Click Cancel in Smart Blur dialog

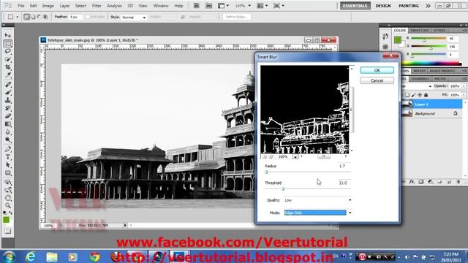[x=377, y=80]
